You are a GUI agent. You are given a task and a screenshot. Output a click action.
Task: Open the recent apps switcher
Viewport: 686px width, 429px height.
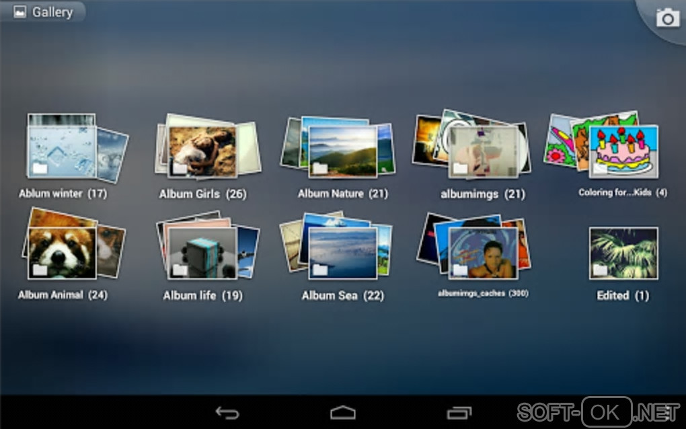(459, 412)
